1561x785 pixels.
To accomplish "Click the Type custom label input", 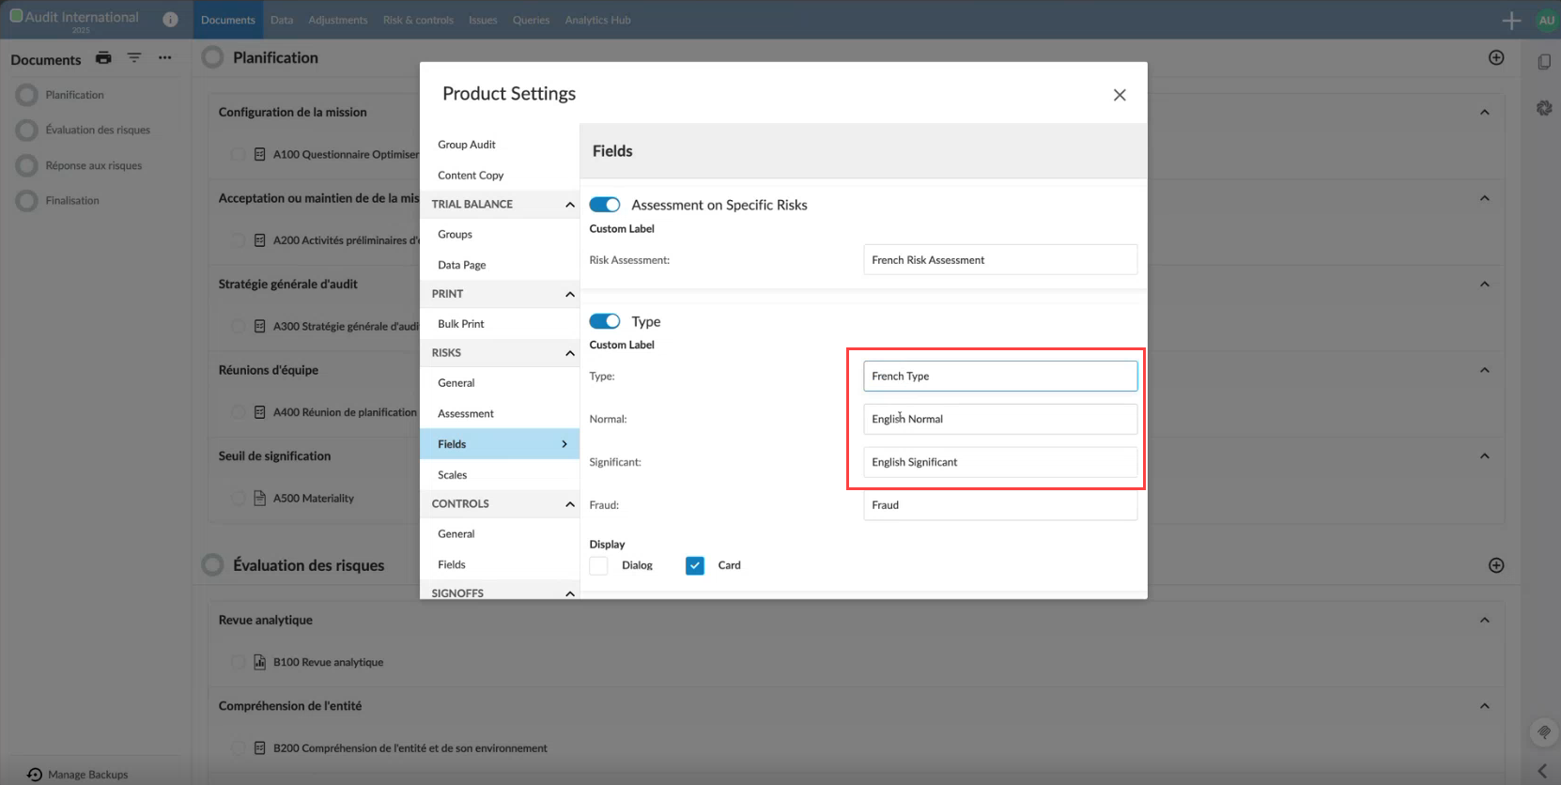I will (1000, 377).
